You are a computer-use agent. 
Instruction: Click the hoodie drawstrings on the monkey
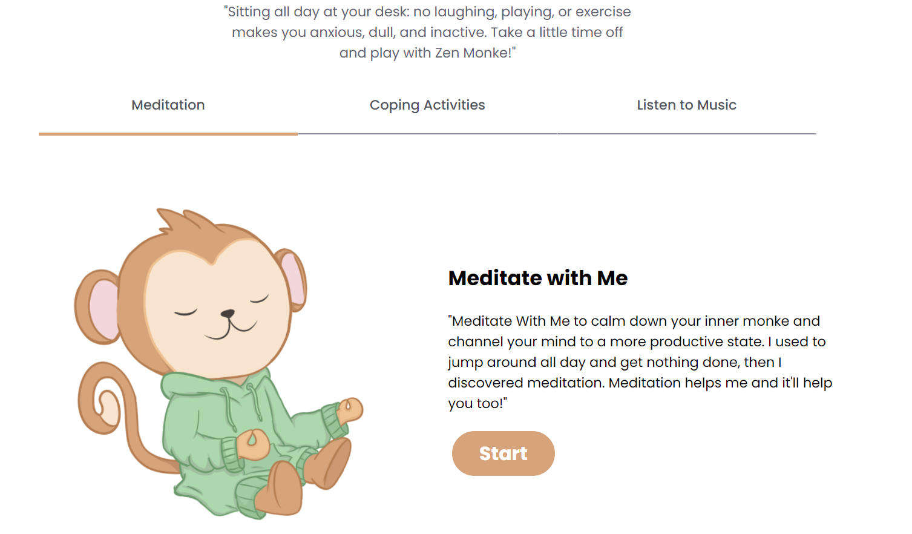tap(242, 404)
